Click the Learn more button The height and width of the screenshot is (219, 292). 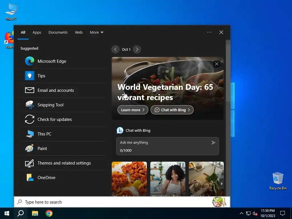[133, 110]
